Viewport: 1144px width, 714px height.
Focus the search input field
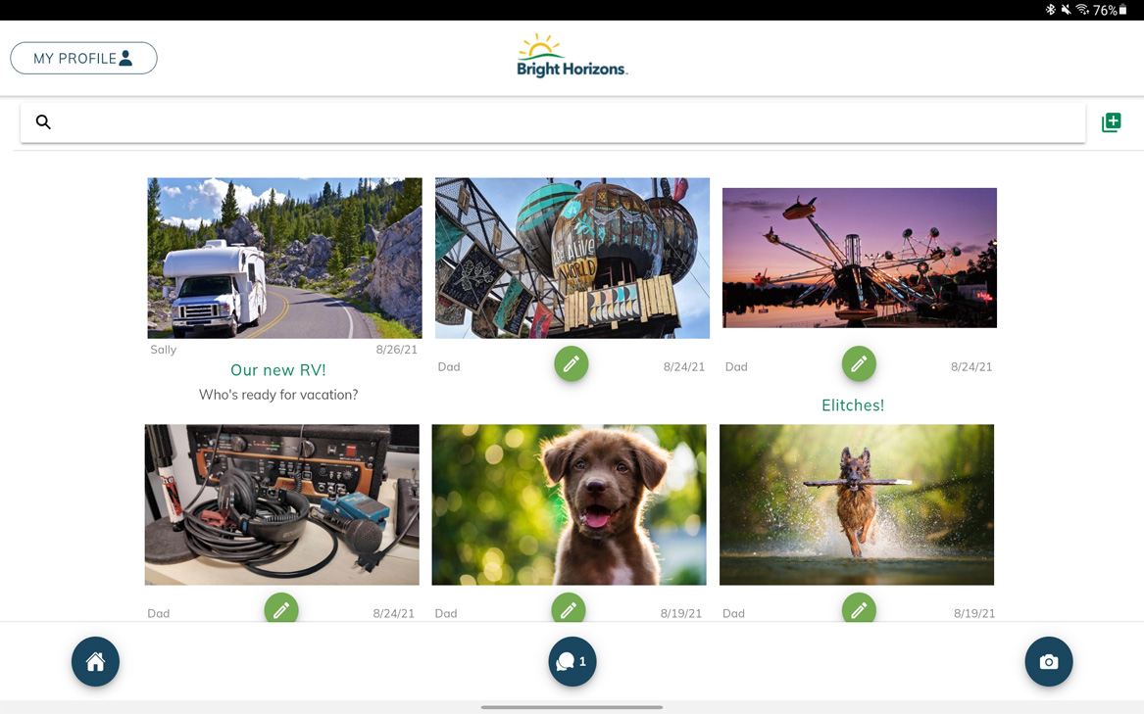[x=552, y=122]
